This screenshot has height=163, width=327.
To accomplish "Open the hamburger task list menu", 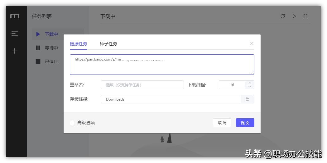I will (x=15, y=34).
